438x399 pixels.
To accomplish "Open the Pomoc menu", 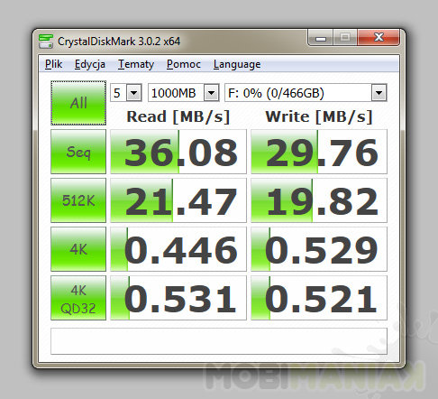I will tap(184, 64).
